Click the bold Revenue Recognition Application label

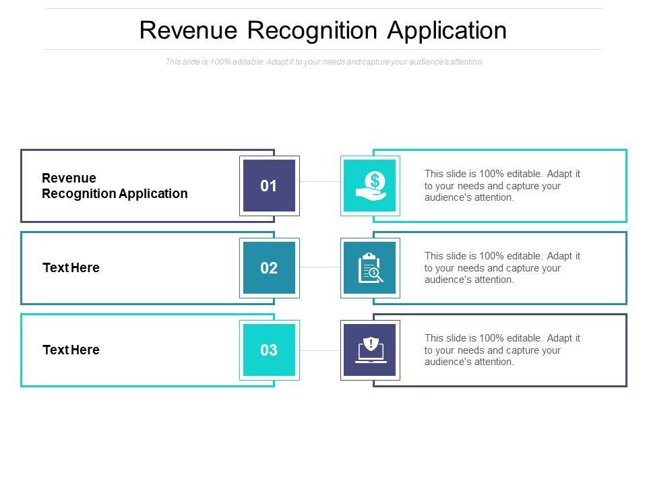(115, 186)
